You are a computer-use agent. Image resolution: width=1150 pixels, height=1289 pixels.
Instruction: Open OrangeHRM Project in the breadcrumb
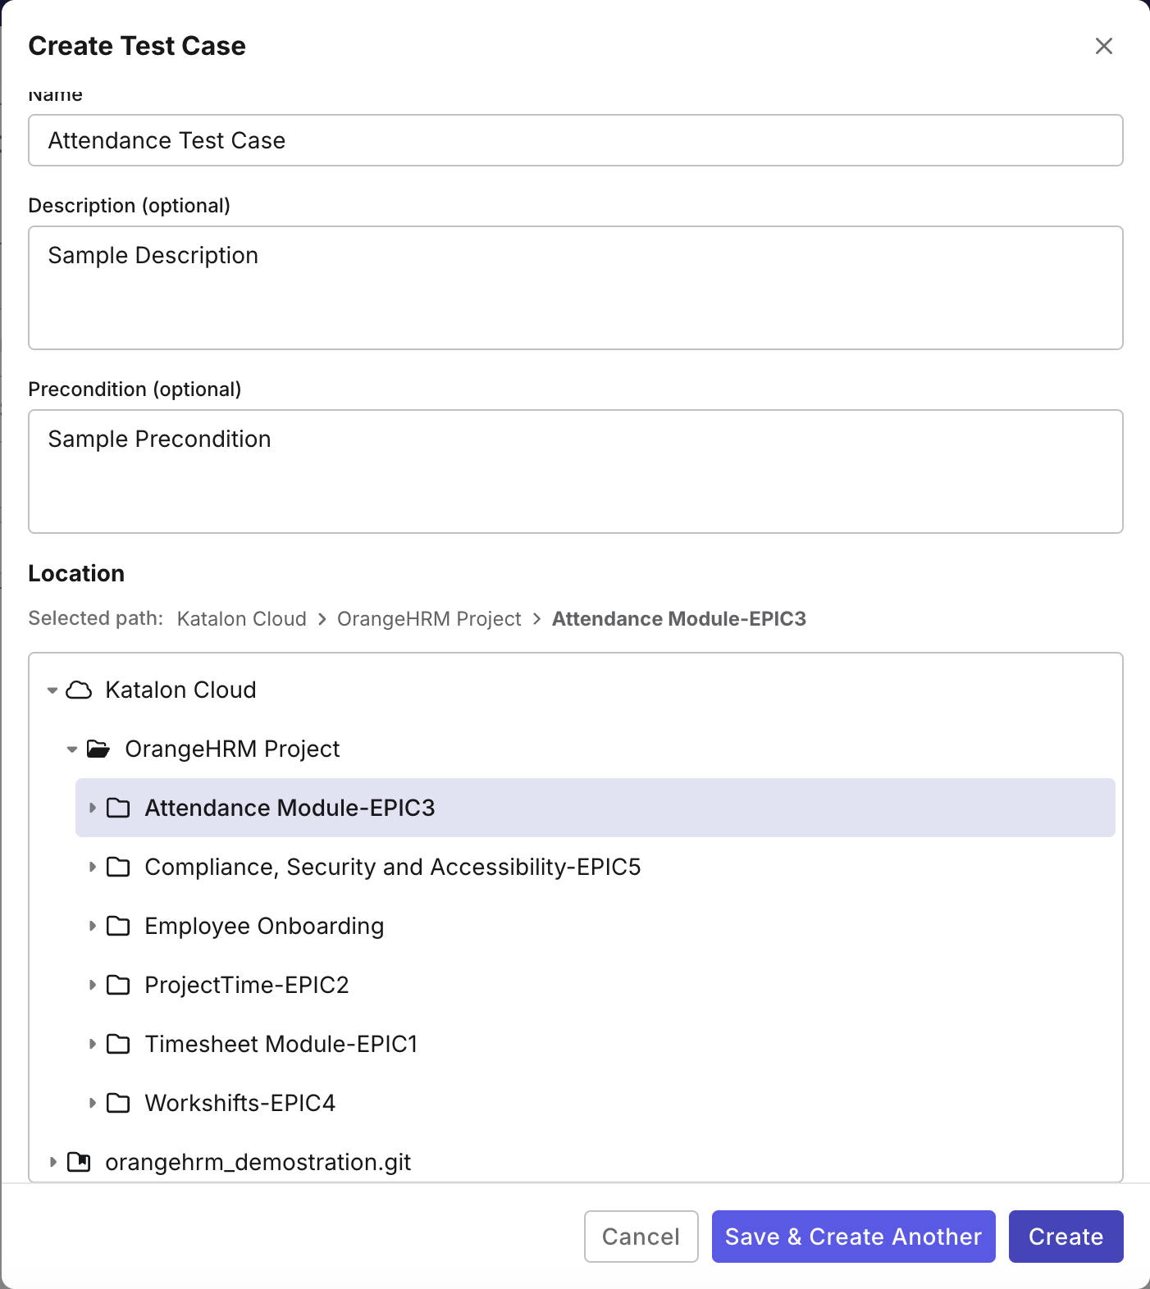[x=429, y=618]
